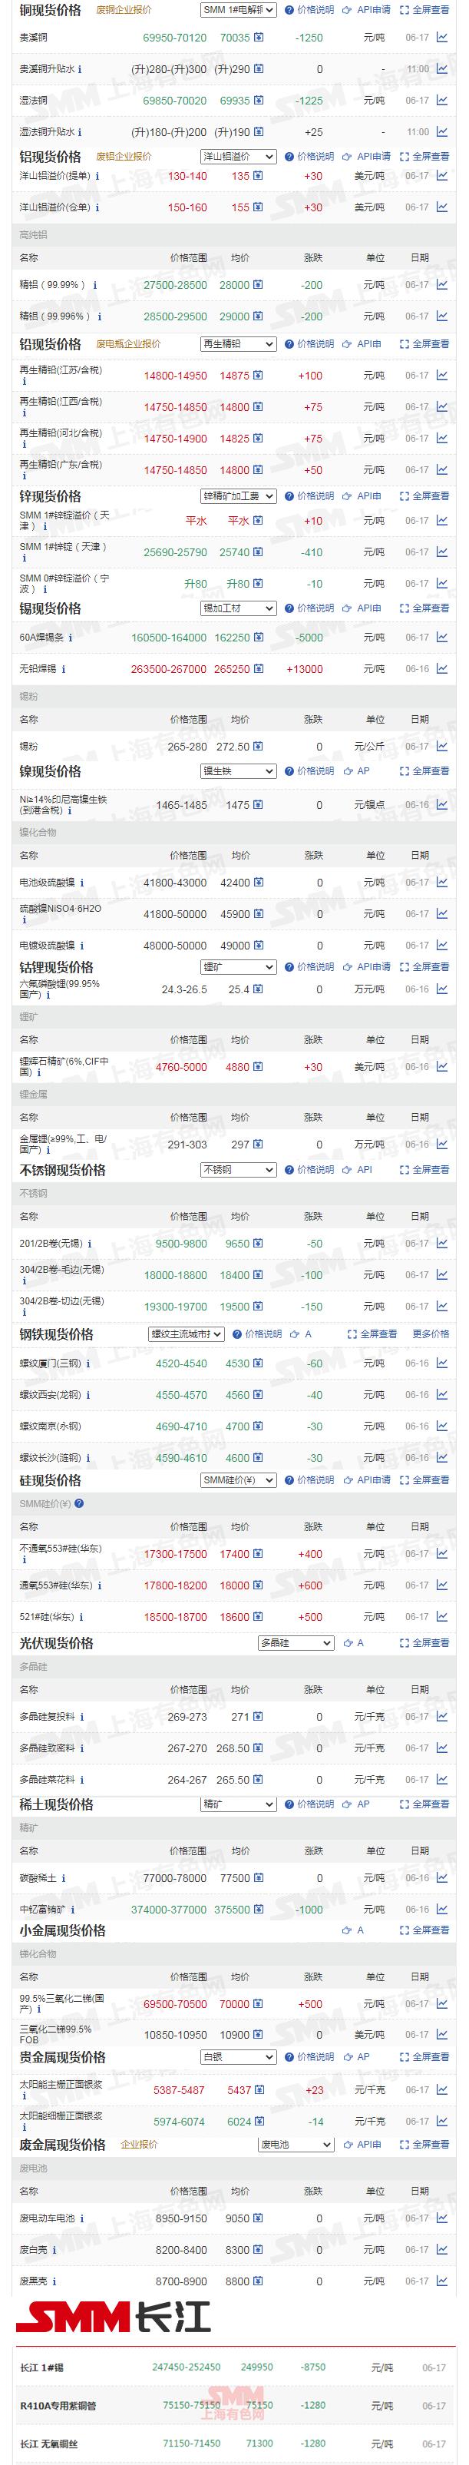Show info icon for 精铝（99.996%）
This screenshot has width=469, height=2465.
coord(98,316)
